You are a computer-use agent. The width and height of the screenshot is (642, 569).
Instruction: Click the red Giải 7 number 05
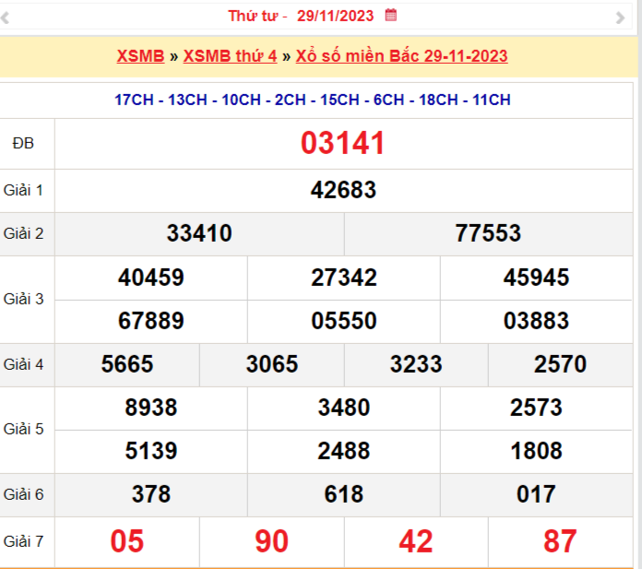pos(127,541)
